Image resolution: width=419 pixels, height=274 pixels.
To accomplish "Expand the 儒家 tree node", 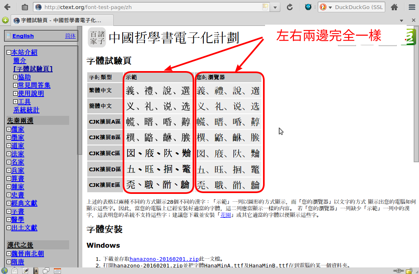I will coord(9,129).
